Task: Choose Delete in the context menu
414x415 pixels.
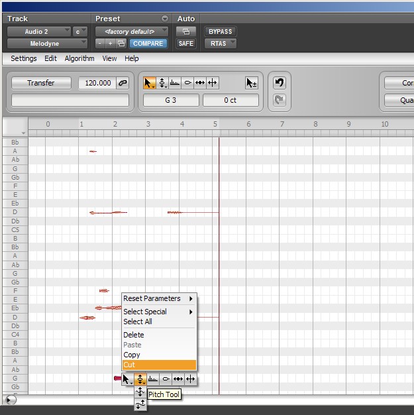Action: pyautogui.click(x=159, y=335)
